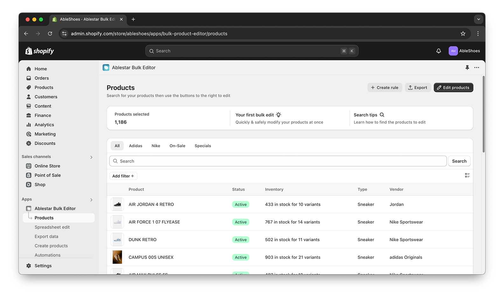504x299 pixels.
Task: Click the Orders sidebar icon
Action: point(29,78)
